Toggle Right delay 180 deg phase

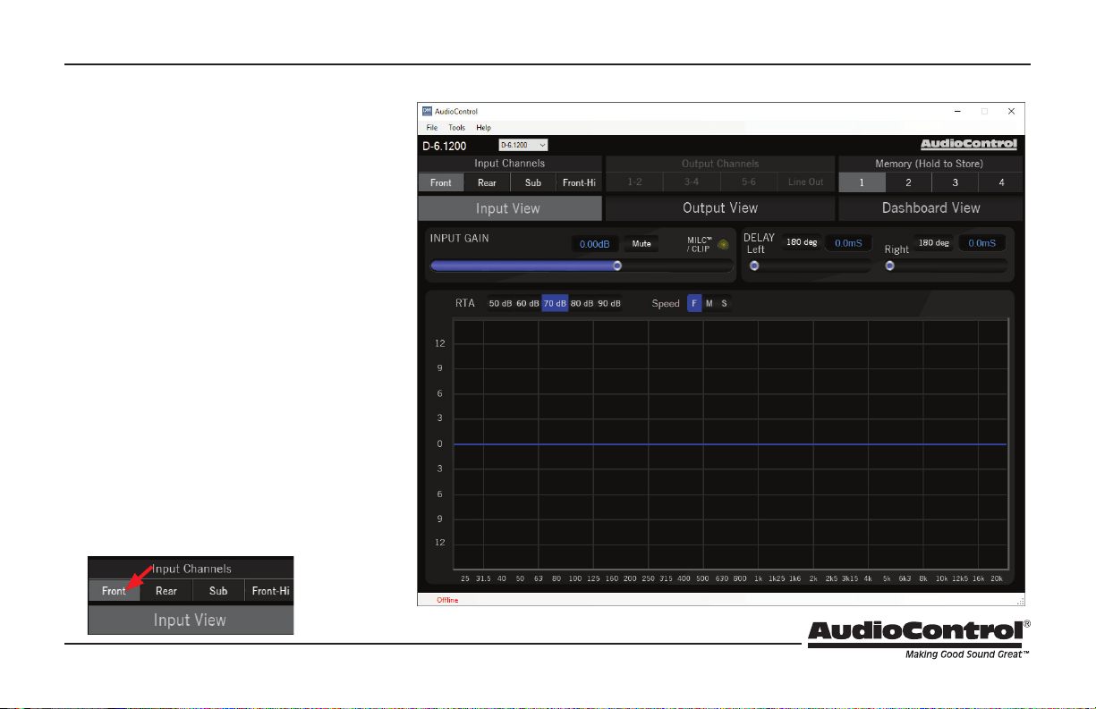(x=933, y=242)
